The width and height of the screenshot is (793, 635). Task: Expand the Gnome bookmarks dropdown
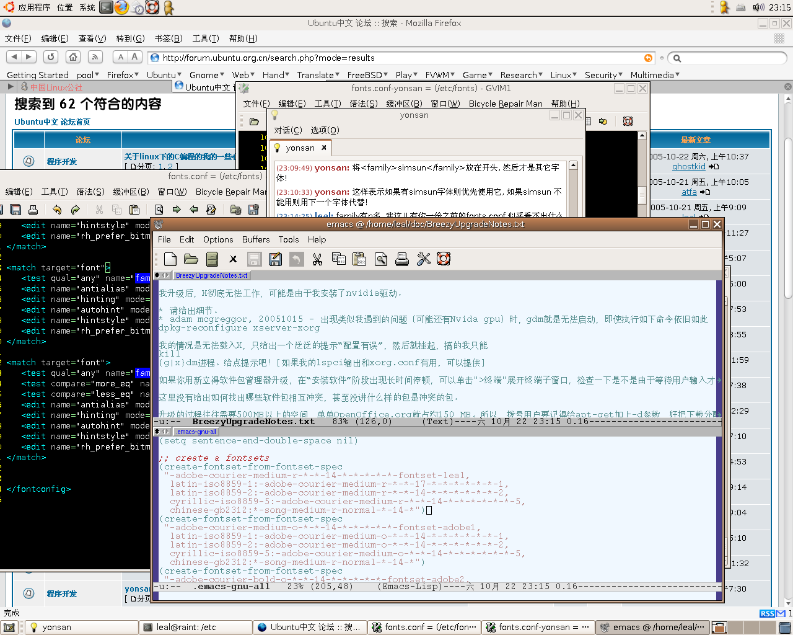pos(207,75)
